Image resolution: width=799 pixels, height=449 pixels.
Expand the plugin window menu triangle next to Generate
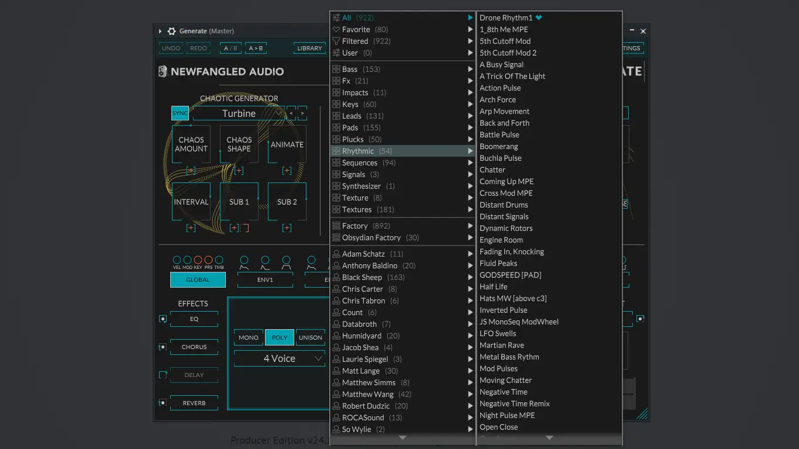pos(160,31)
